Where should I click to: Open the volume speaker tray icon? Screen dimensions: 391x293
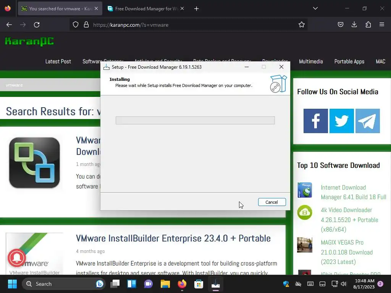click(x=344, y=284)
